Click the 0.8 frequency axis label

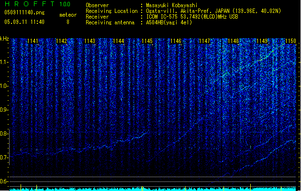click(x=4, y=134)
